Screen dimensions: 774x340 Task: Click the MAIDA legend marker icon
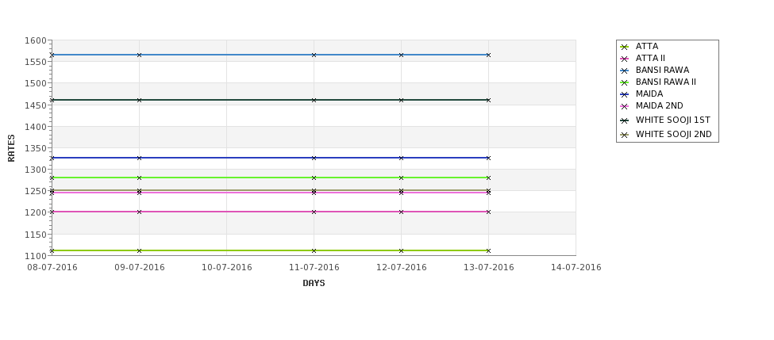click(x=625, y=94)
